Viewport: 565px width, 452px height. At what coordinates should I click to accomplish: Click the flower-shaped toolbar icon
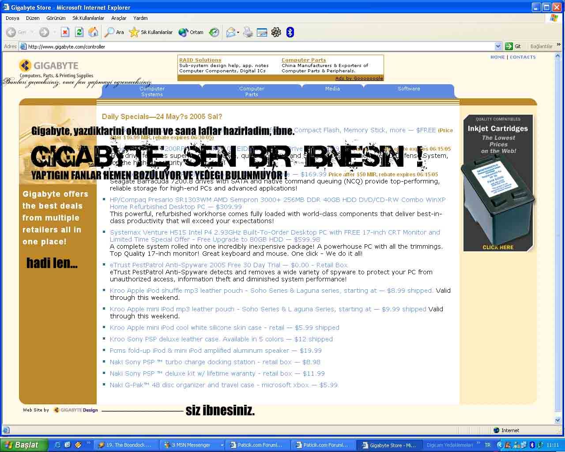(x=276, y=32)
